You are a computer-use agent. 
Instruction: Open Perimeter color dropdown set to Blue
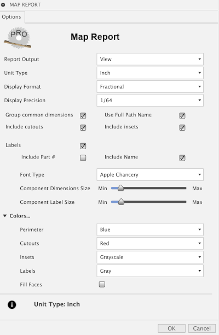point(150,230)
